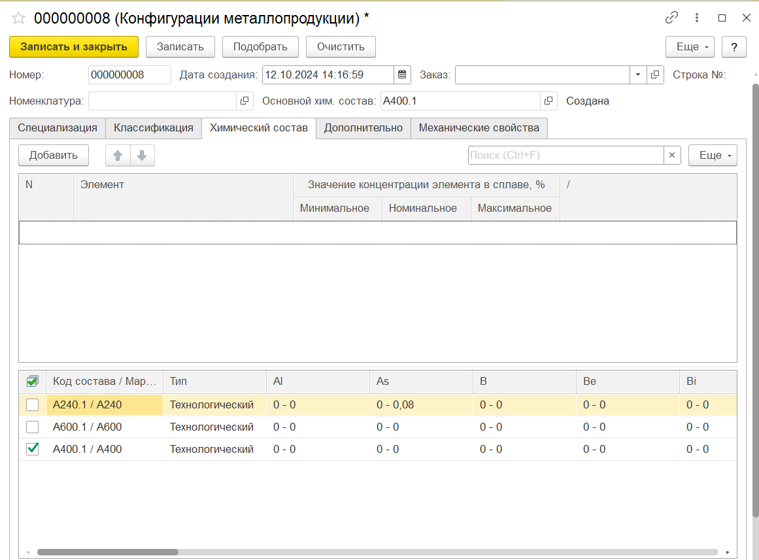
Task: Click the As column header
Action: (x=421, y=382)
